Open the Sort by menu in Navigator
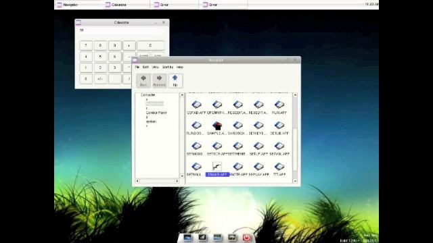 tap(168, 67)
